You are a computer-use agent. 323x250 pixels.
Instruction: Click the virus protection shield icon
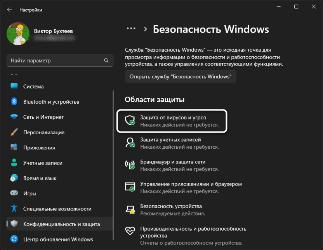tap(130, 120)
